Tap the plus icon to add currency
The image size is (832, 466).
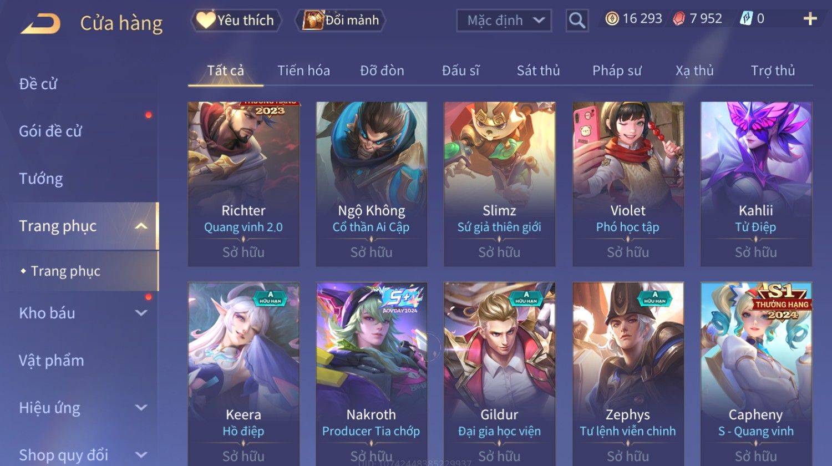point(810,19)
